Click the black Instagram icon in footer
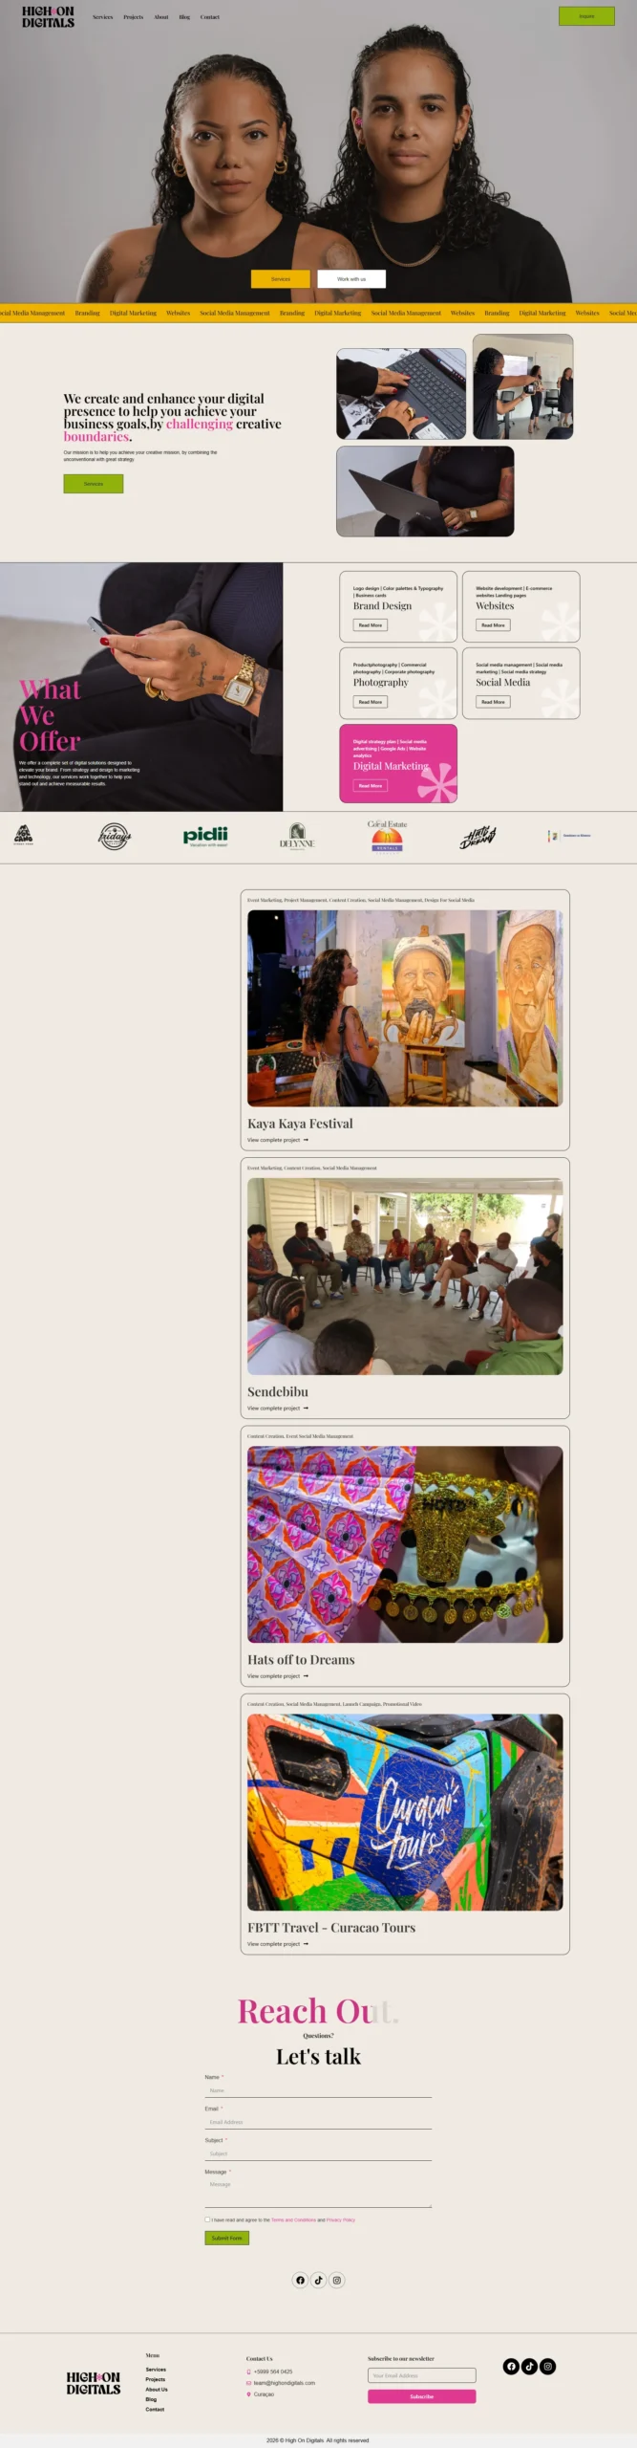The width and height of the screenshot is (637, 2448). point(547,2367)
